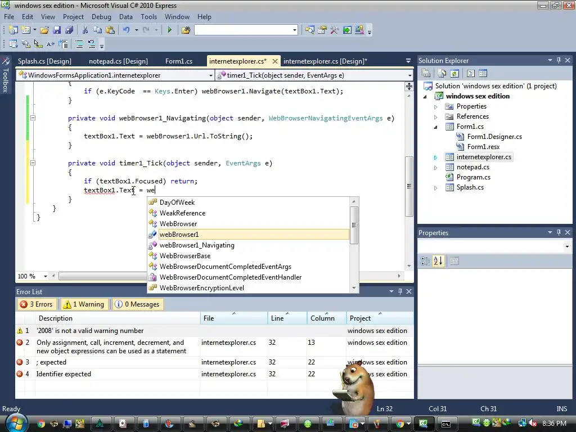Viewport: 576px width, 432px height.
Task: Click the Display Quick Info icon
Action: coord(38,44)
